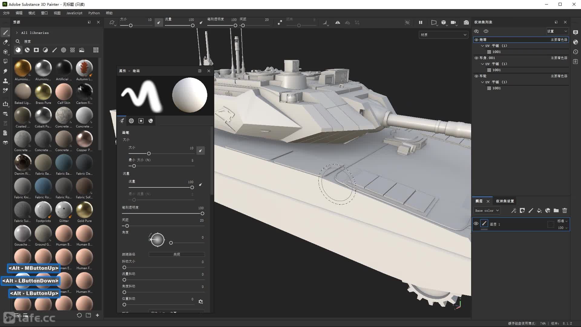Delete the layer using the trash icon

click(565, 210)
